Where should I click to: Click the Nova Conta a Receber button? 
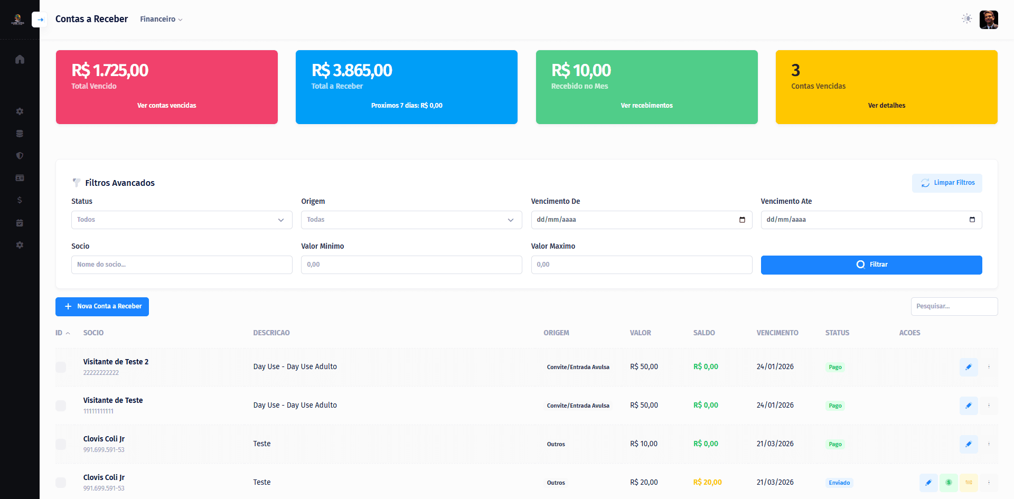point(102,307)
